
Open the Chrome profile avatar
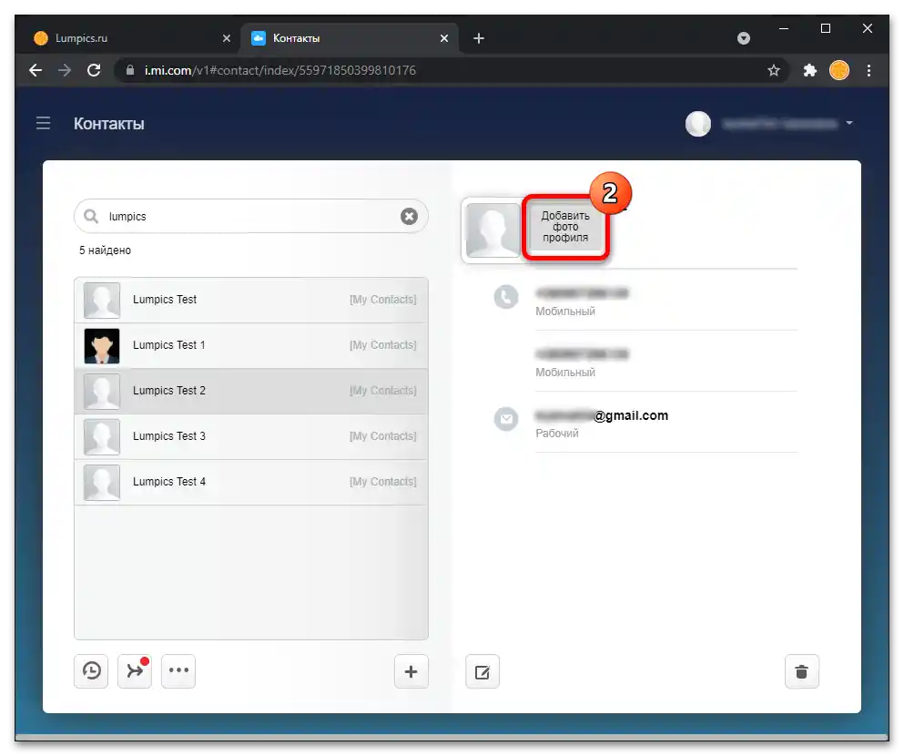tap(838, 70)
